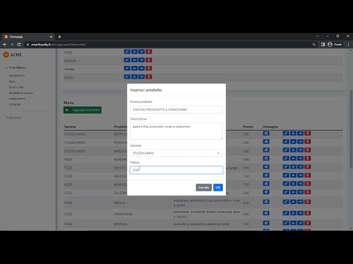
Task: Upload image for FRESCA product
Action: click(x=266, y=202)
